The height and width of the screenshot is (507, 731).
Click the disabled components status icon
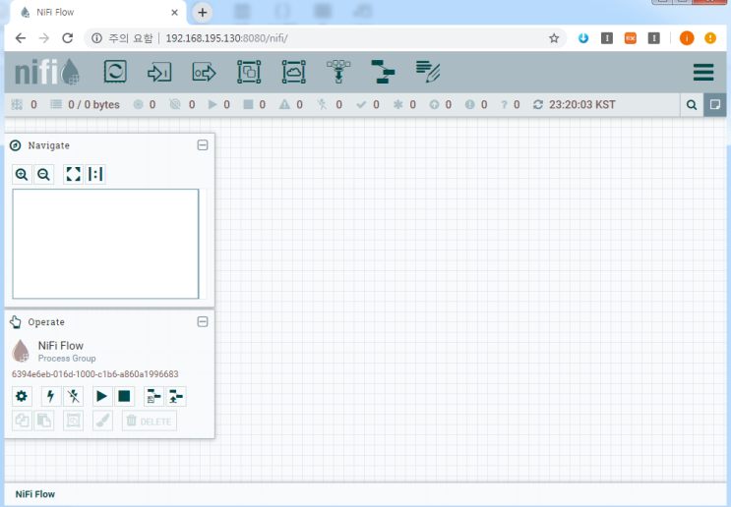[x=322, y=105]
